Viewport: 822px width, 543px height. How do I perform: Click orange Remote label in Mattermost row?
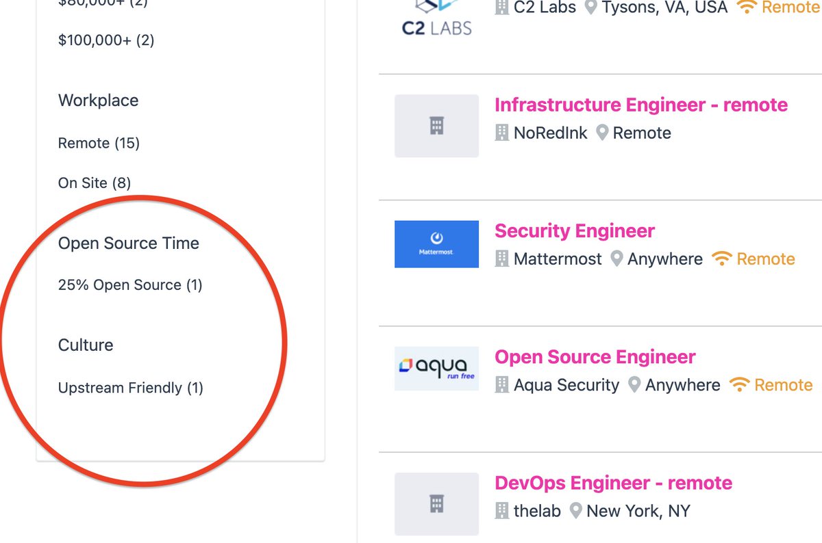coord(766,259)
